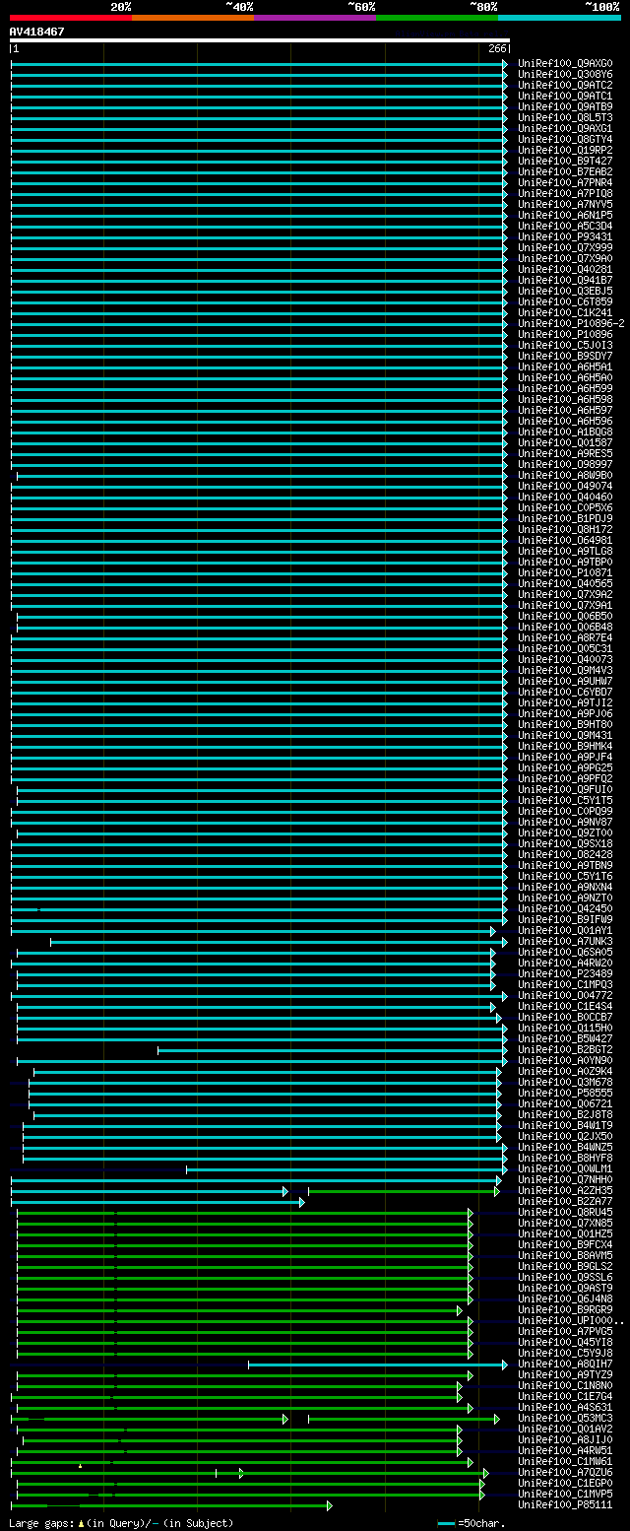Select the UniRef100_B2BGT2 label
Screen dimensions: 630x1531
click(565, 1049)
